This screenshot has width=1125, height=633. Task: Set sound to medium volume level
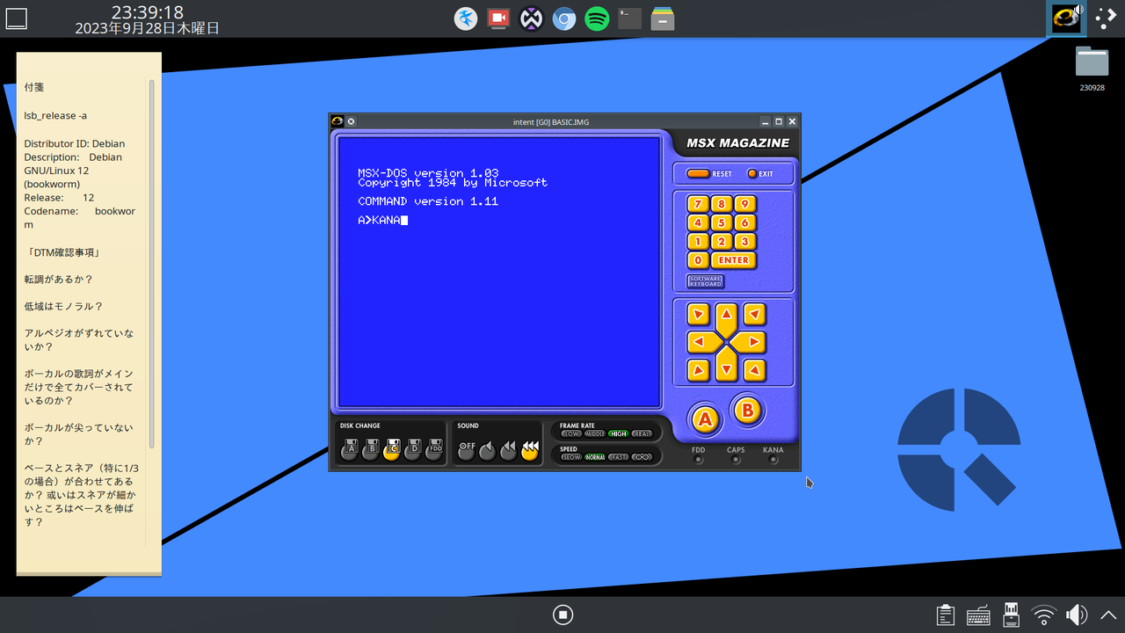click(x=509, y=450)
